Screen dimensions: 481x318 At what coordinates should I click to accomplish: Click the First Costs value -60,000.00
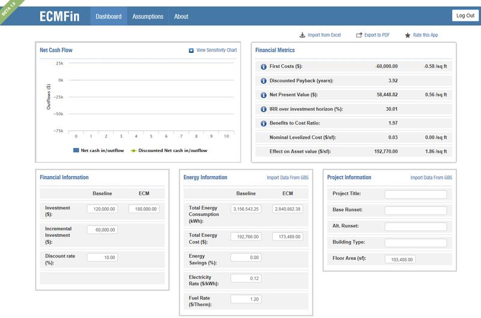click(x=387, y=66)
